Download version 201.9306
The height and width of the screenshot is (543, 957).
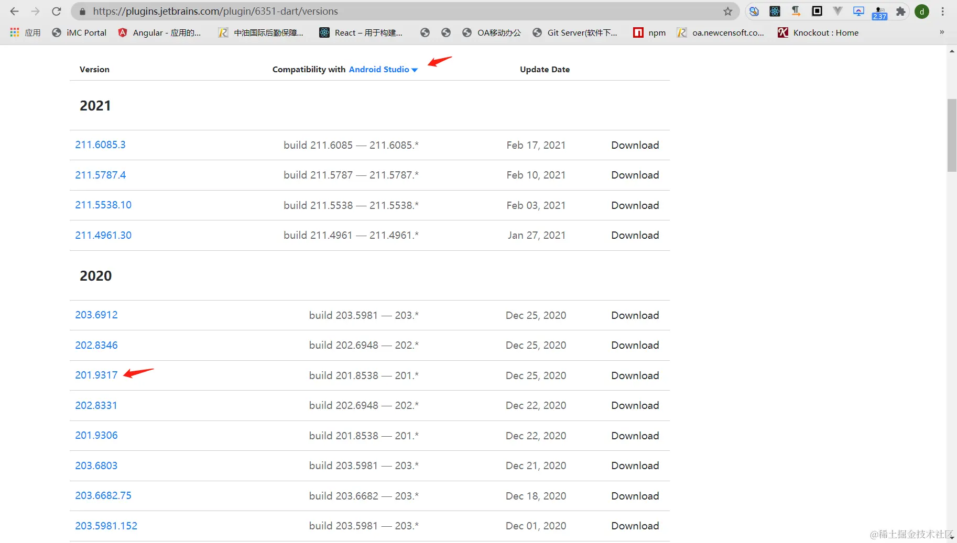(635, 436)
